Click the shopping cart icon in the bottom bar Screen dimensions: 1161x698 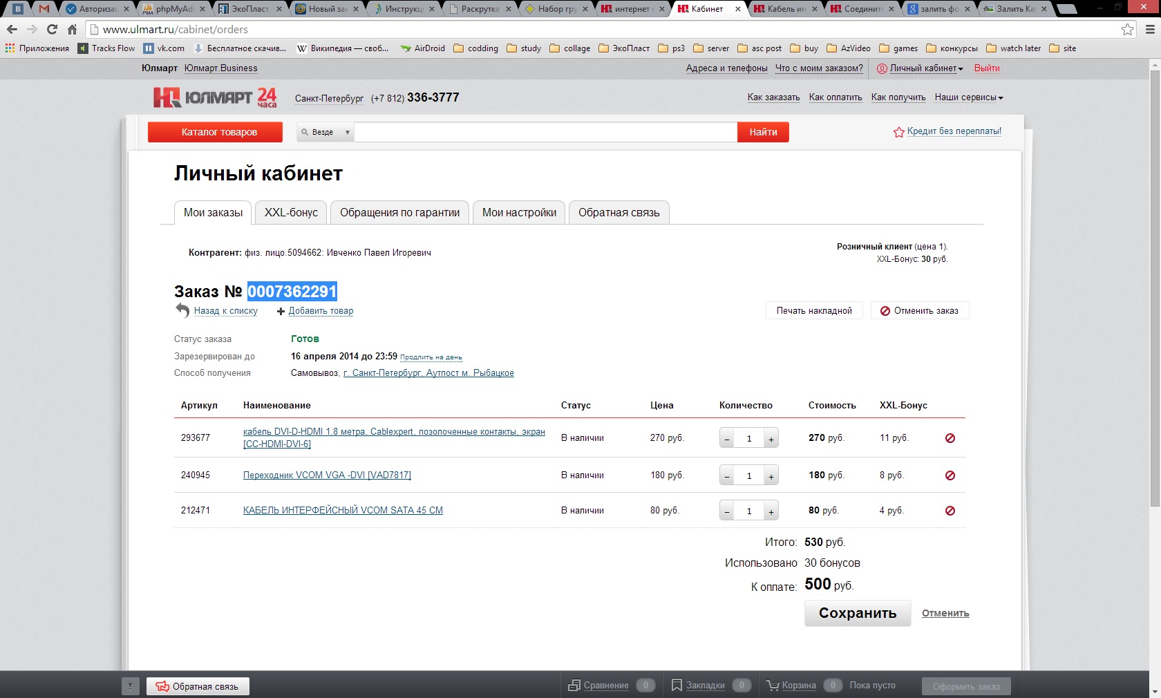coord(773,686)
